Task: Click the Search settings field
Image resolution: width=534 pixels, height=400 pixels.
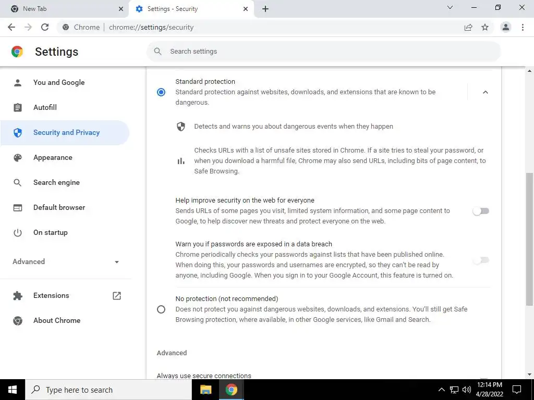Action: (323, 52)
